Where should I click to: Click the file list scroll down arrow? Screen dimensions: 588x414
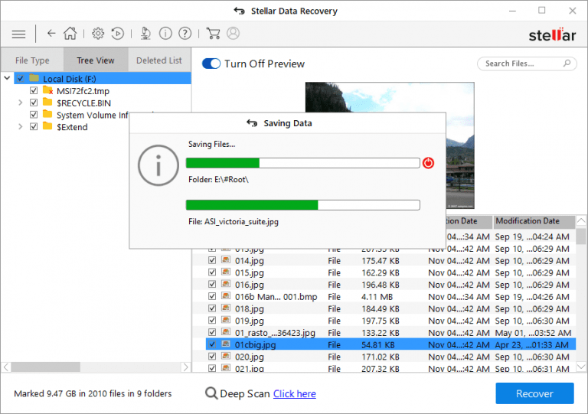coord(581,367)
